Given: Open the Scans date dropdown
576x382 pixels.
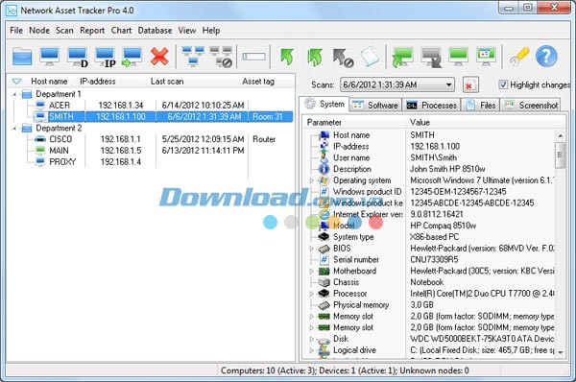Looking at the screenshot, I should tap(448, 84).
